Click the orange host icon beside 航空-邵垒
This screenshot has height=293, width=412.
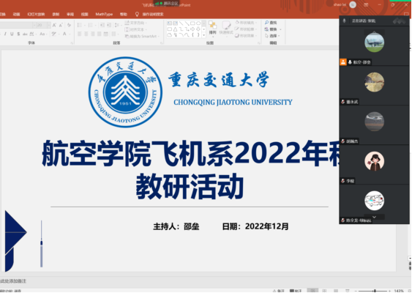click(x=343, y=62)
